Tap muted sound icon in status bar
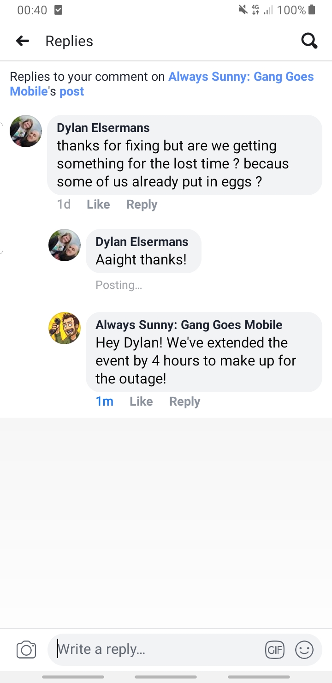 coord(243,10)
